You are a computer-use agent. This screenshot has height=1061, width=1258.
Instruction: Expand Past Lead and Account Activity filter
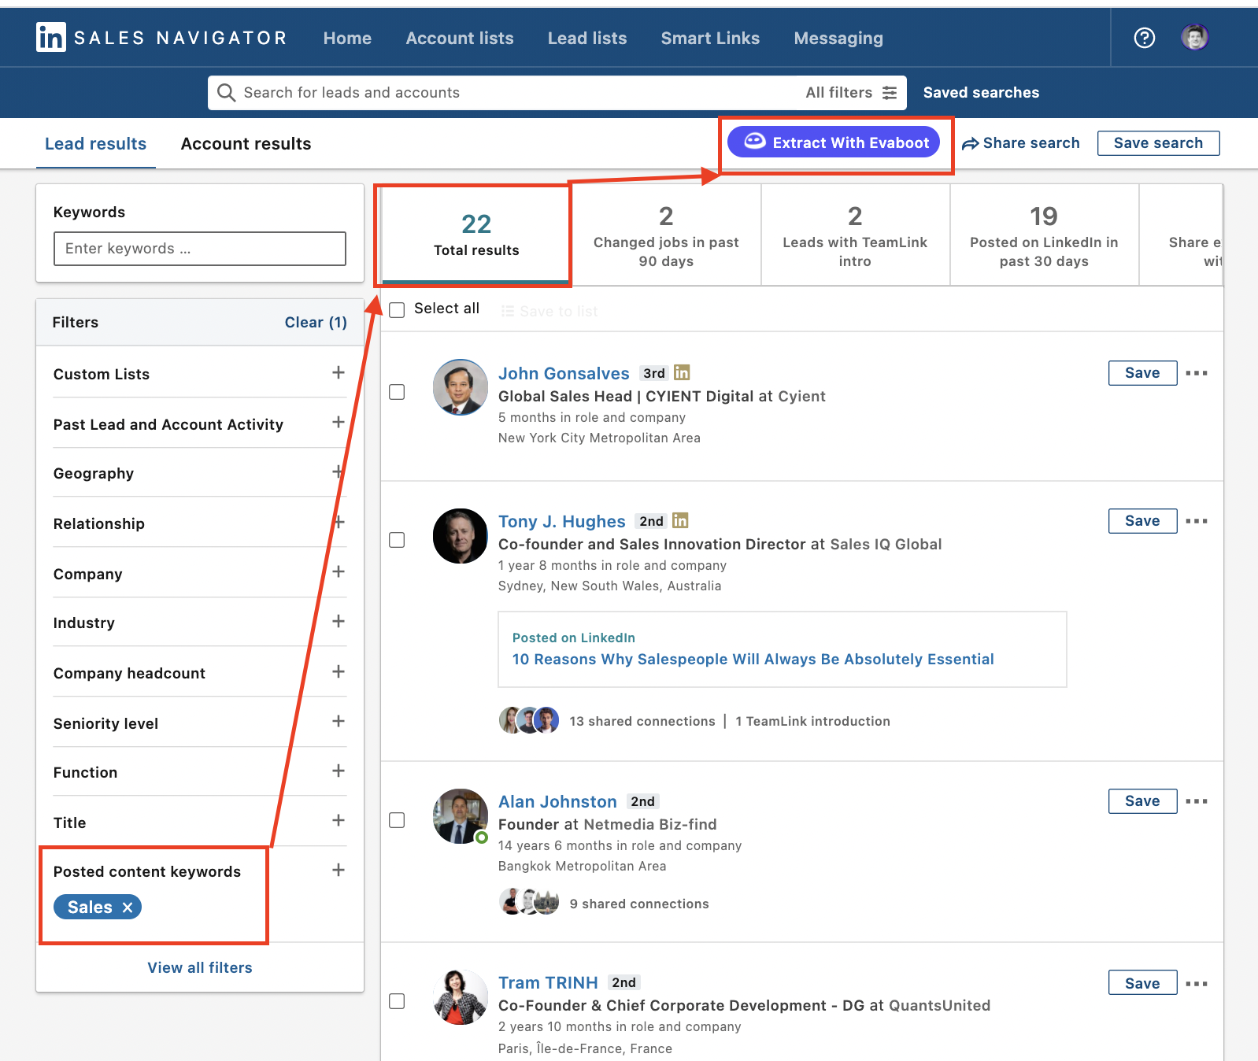pyautogui.click(x=339, y=422)
